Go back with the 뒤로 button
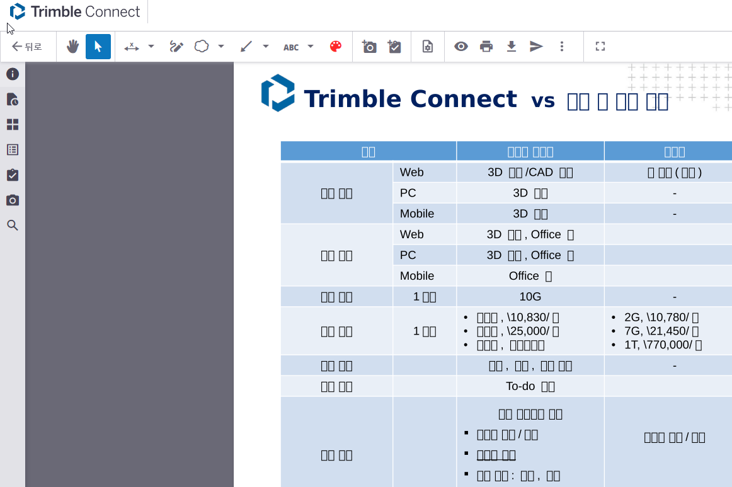 [x=27, y=47]
